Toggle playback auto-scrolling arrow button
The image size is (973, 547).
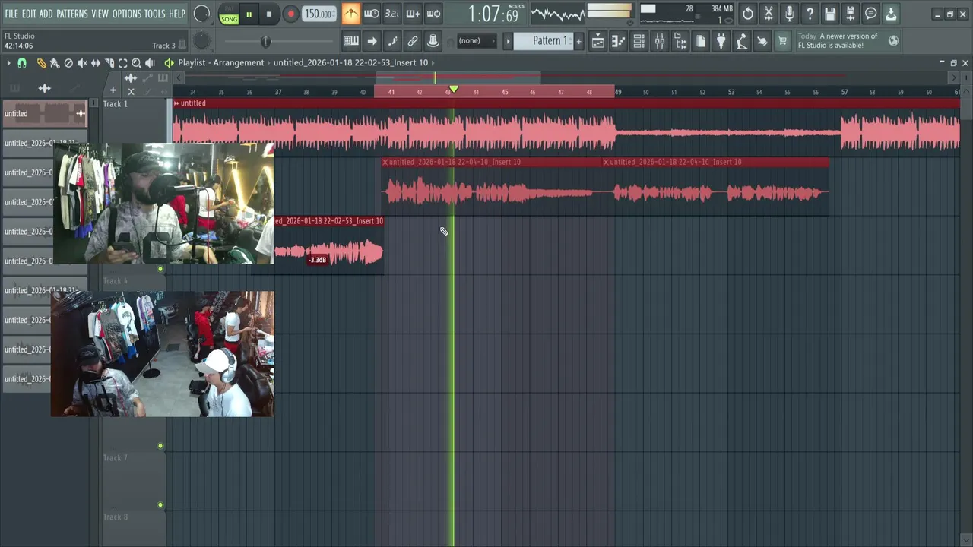coord(372,41)
